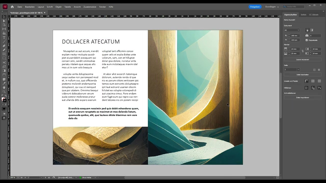Delete page using trash icon
Image resolution: width=326 pixels, height=183 pixels.
319,70
